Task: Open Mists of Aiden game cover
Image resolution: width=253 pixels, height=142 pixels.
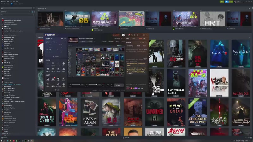Action: (90, 112)
